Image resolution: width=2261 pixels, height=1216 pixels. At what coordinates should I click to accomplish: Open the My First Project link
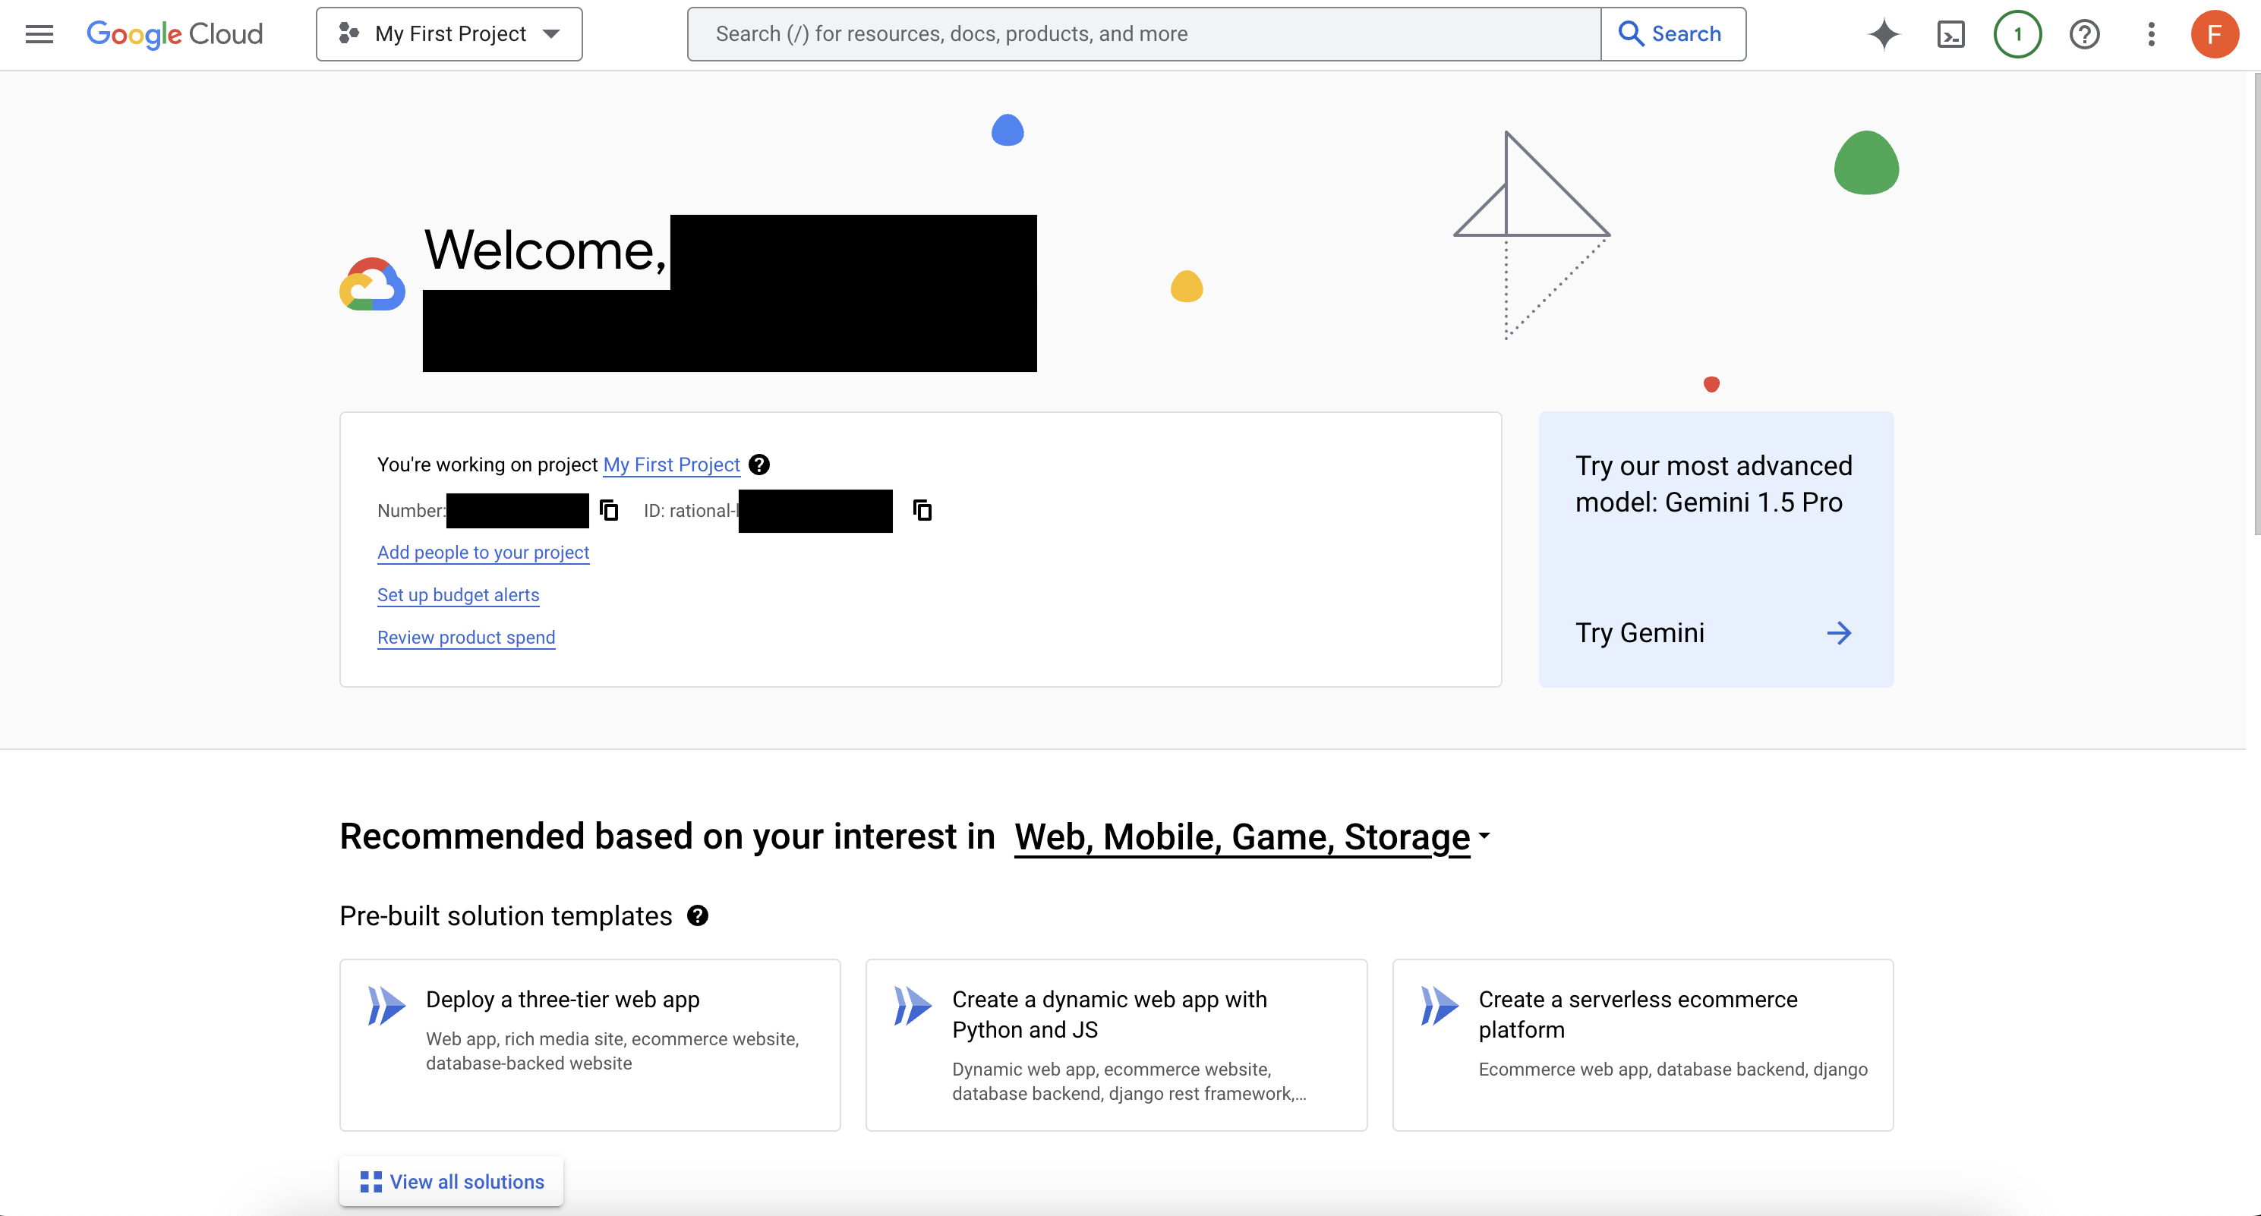(x=671, y=464)
